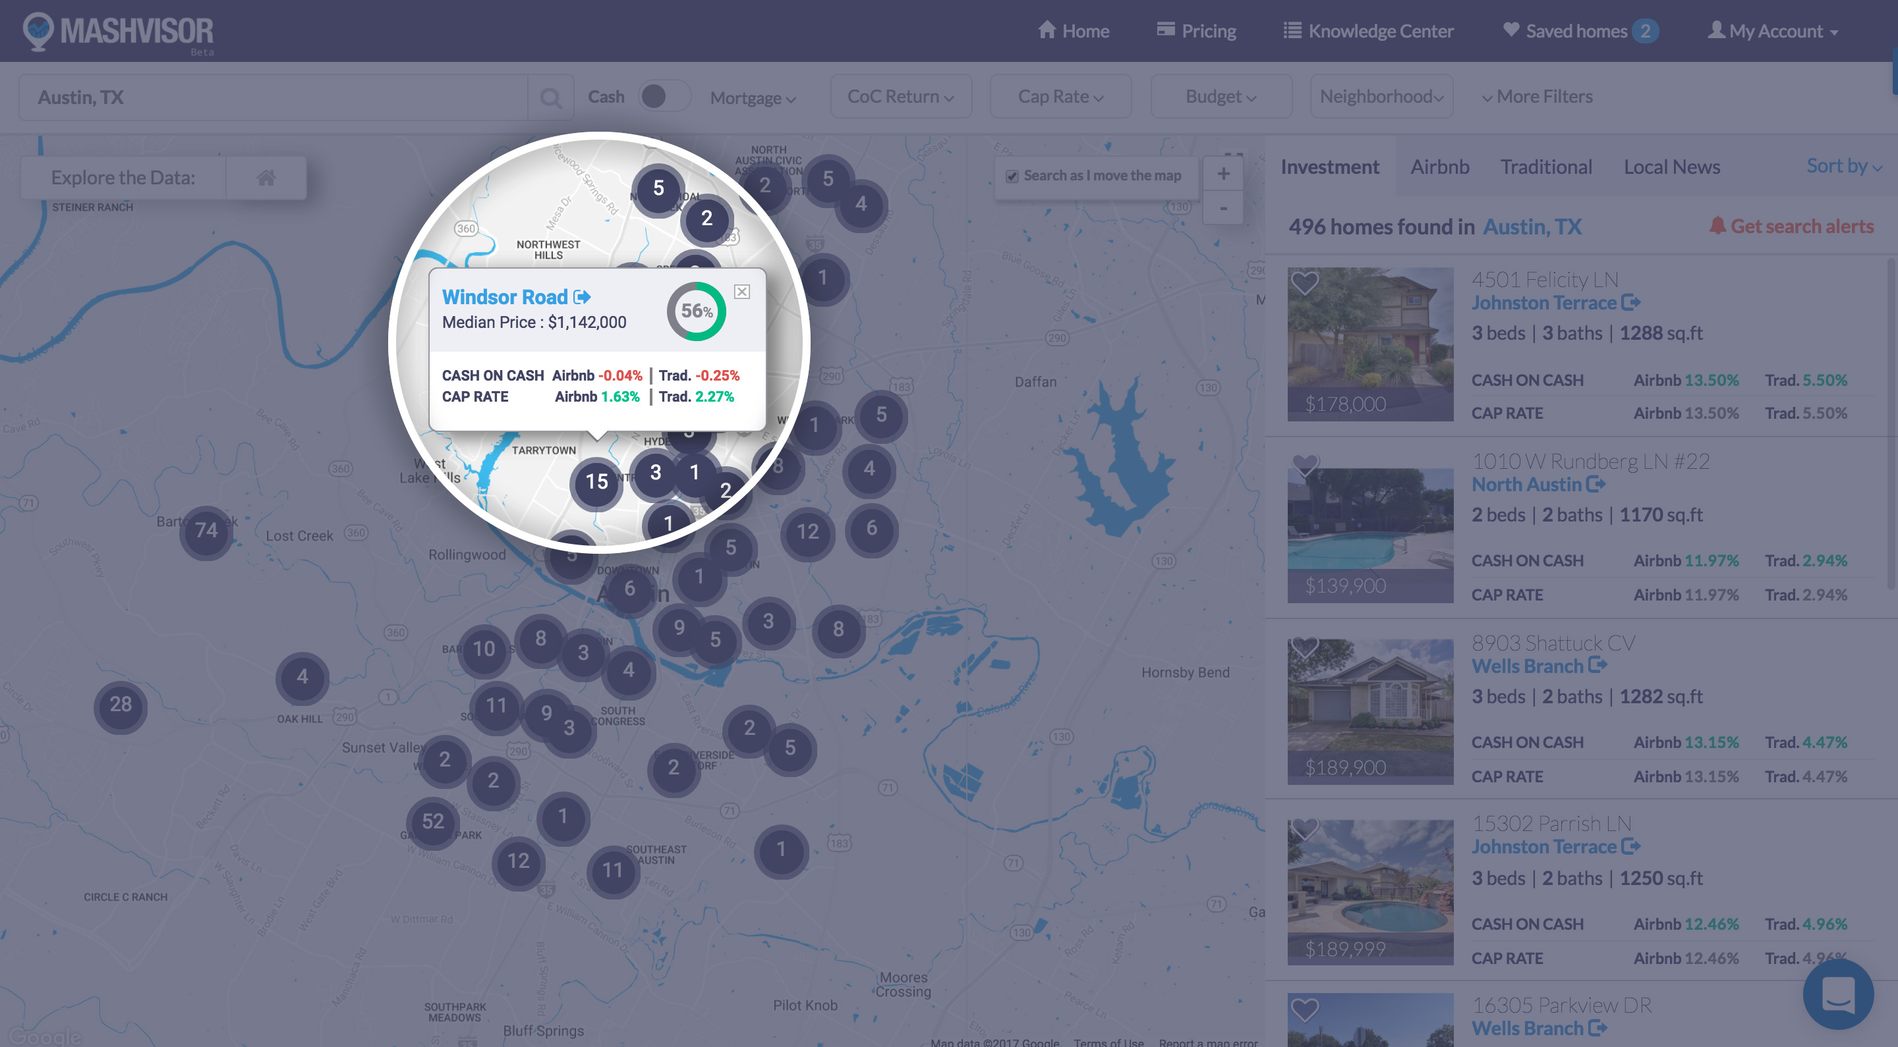Click the bell icon for search alerts
This screenshot has width=1898, height=1047.
pos(1717,225)
